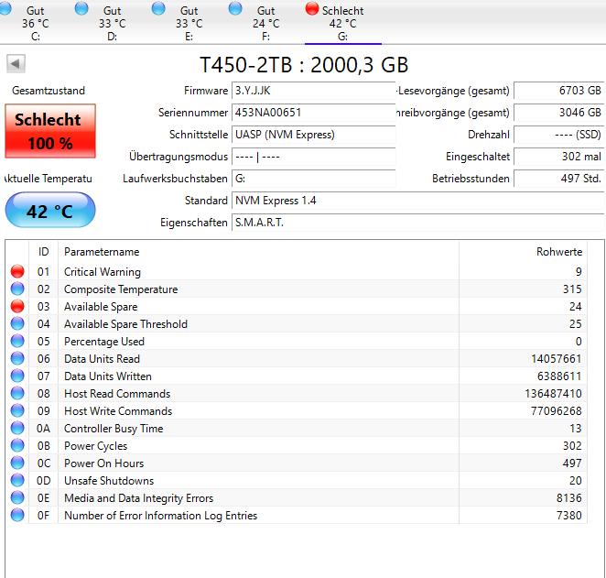Click status icon of Power Cycles row

click(x=17, y=445)
